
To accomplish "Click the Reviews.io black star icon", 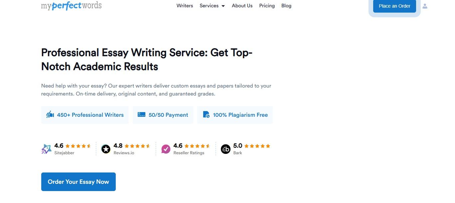I will [x=106, y=149].
